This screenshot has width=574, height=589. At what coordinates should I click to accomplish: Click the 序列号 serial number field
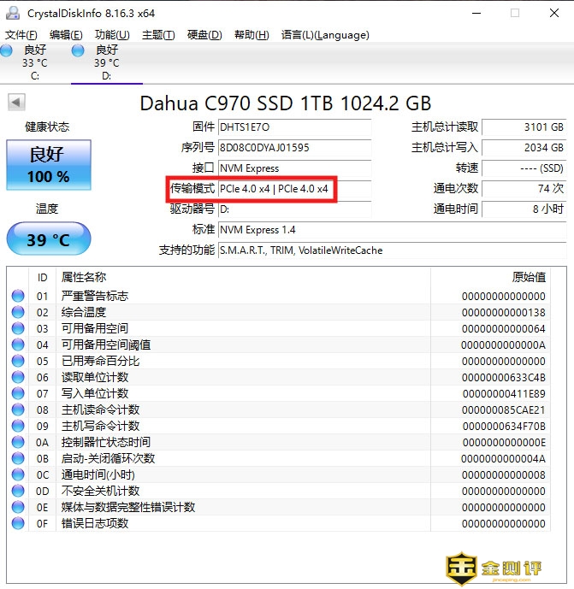[x=294, y=148]
